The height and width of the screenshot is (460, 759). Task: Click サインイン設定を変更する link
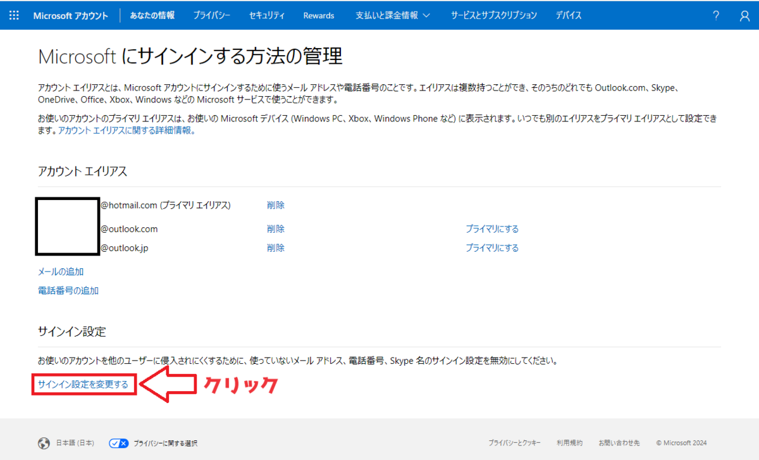[83, 384]
